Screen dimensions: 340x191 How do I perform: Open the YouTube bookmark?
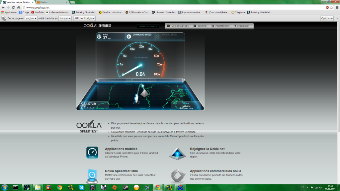click(x=38, y=12)
